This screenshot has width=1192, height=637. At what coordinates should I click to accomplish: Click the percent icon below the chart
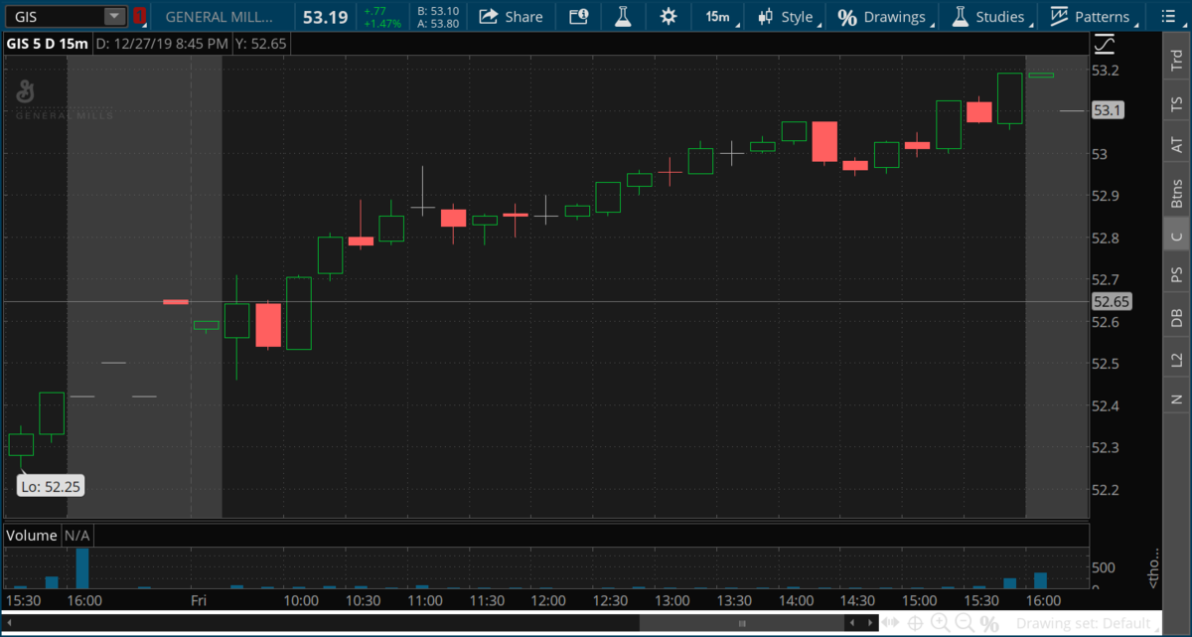tap(989, 623)
